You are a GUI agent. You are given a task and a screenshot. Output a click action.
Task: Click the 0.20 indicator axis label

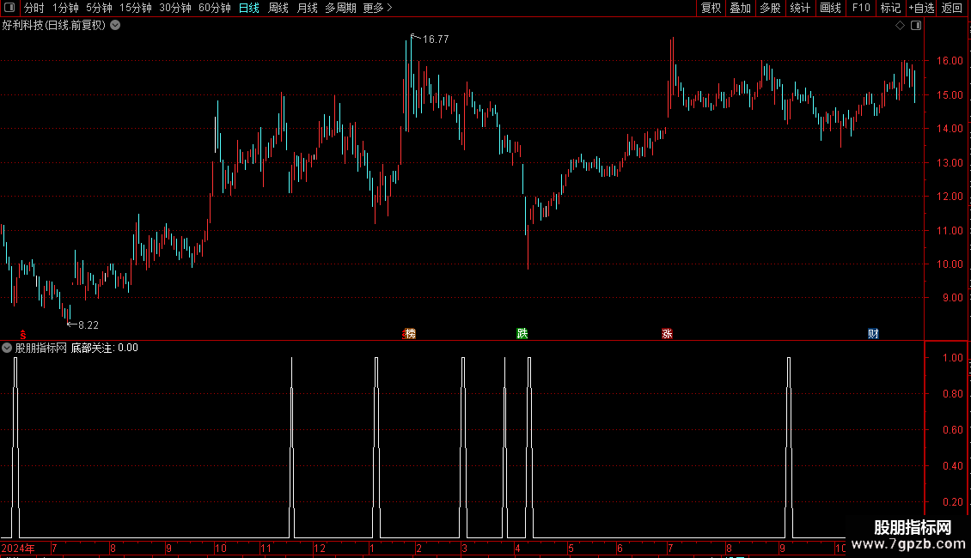(x=952, y=501)
